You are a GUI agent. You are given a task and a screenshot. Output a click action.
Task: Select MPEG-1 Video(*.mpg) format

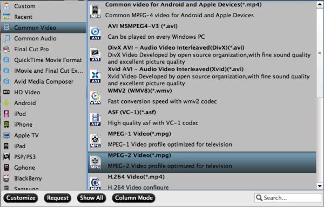click(x=202, y=141)
